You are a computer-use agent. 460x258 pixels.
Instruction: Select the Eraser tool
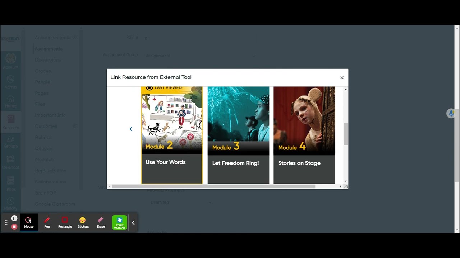pos(101,222)
